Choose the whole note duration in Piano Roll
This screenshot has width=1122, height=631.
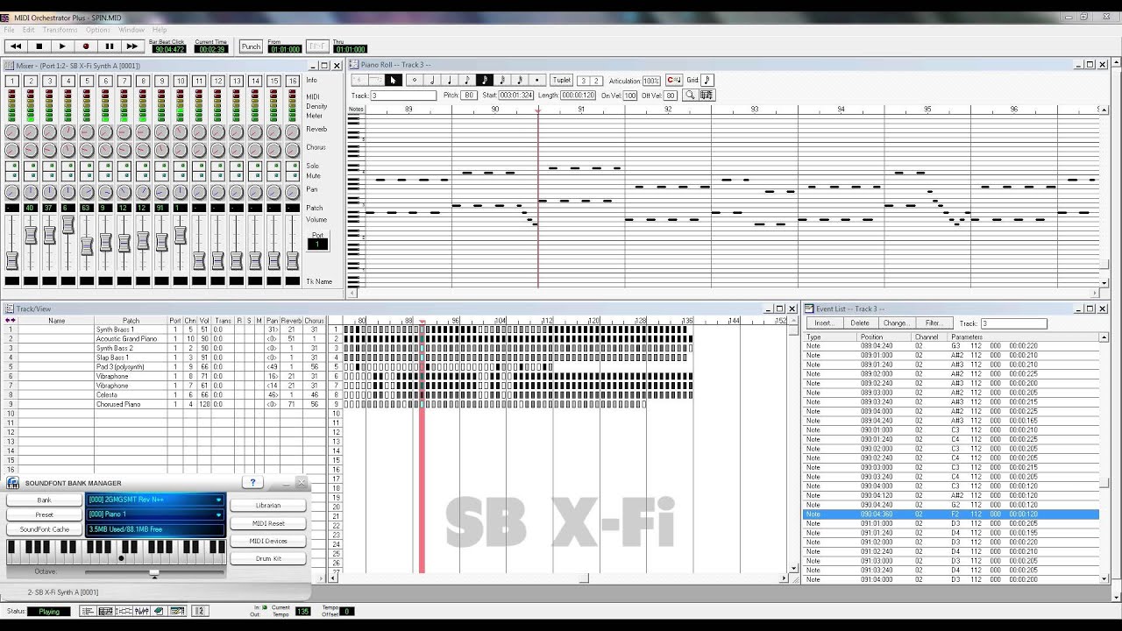[415, 81]
